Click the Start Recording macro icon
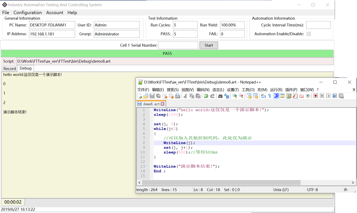The height and width of the screenshot is (213, 357). pos(315,96)
